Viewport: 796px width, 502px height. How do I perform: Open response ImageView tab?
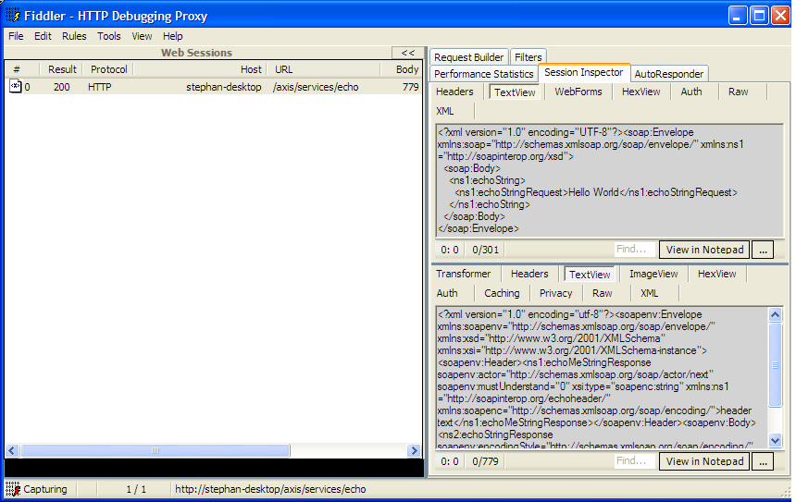pyautogui.click(x=653, y=274)
